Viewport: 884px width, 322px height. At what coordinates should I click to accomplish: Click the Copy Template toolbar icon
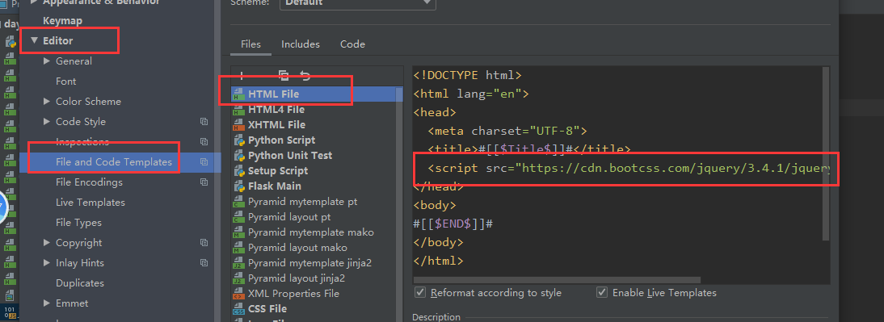point(284,75)
